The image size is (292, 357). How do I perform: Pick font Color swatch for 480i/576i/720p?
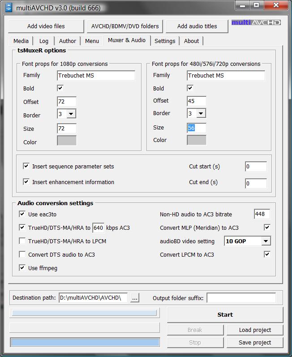(x=197, y=140)
